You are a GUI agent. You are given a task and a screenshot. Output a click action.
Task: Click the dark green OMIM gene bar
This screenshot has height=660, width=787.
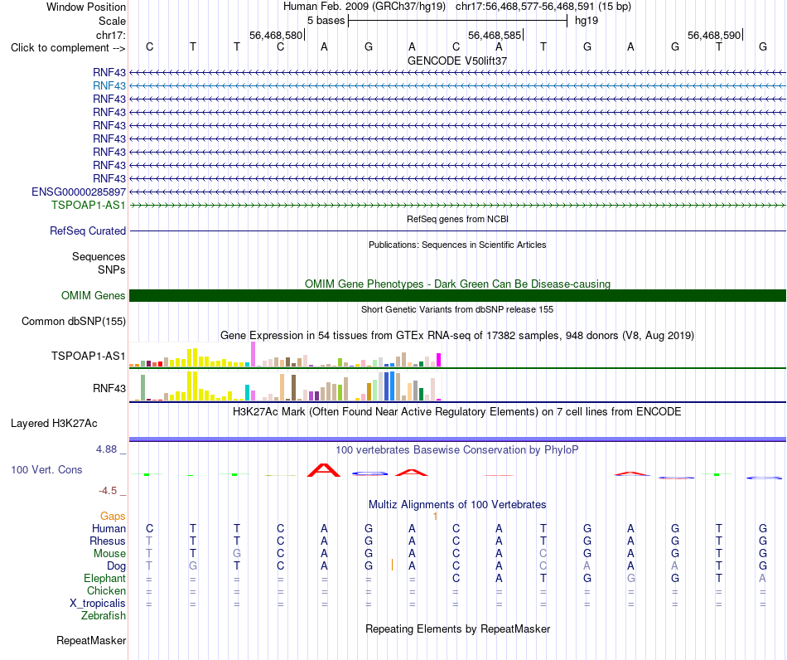pyautogui.click(x=457, y=295)
